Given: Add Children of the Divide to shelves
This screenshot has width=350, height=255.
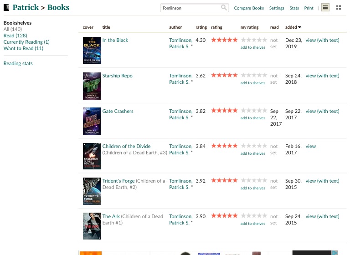Looking at the screenshot, I should (x=253, y=153).
